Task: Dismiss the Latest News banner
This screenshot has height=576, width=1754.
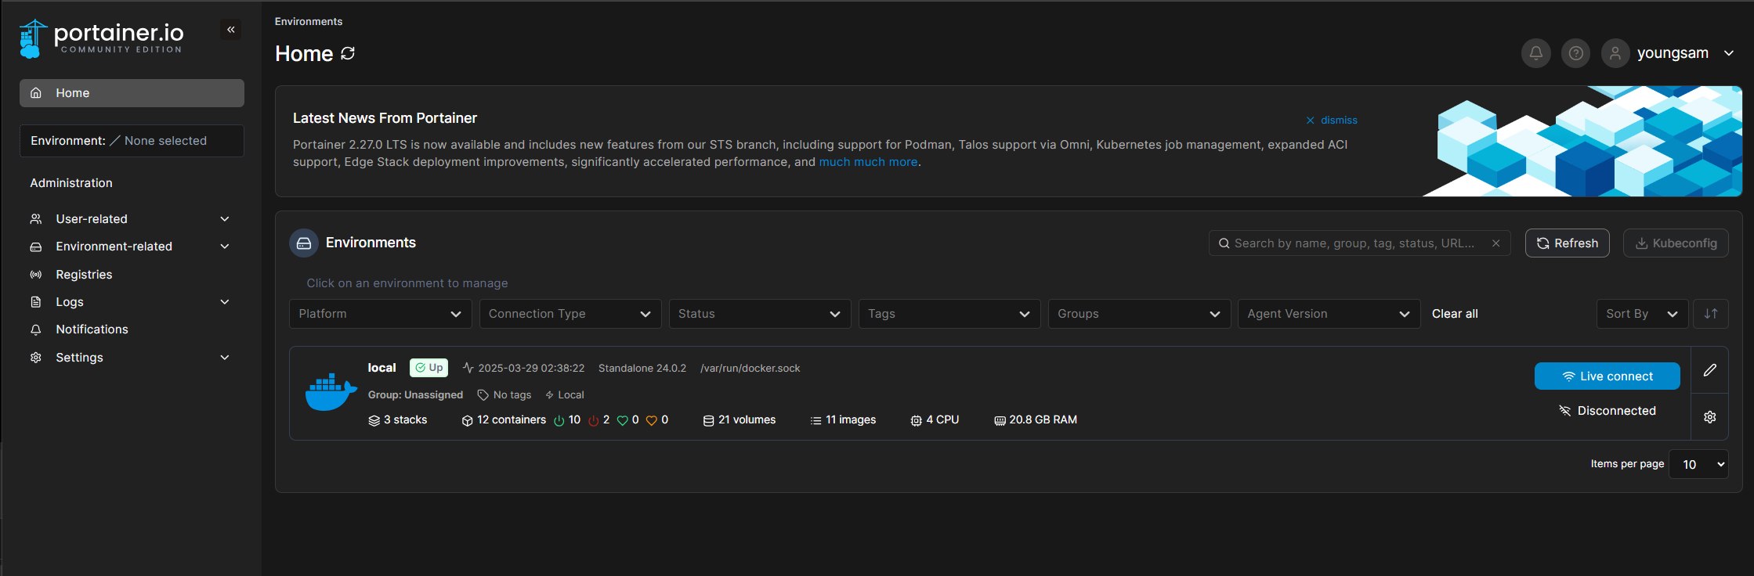Action: click(x=1331, y=121)
